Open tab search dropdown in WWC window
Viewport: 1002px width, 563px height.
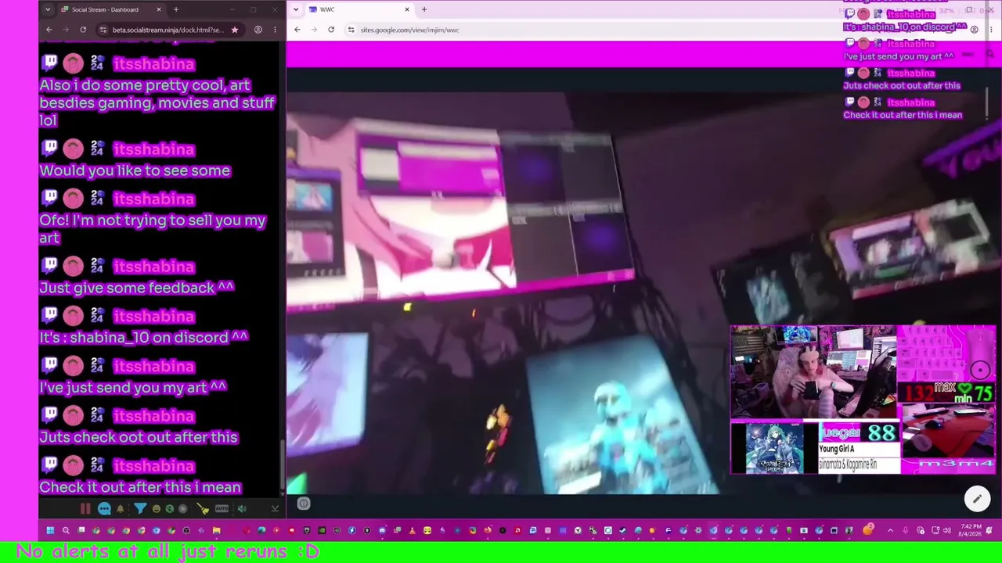tap(294, 9)
